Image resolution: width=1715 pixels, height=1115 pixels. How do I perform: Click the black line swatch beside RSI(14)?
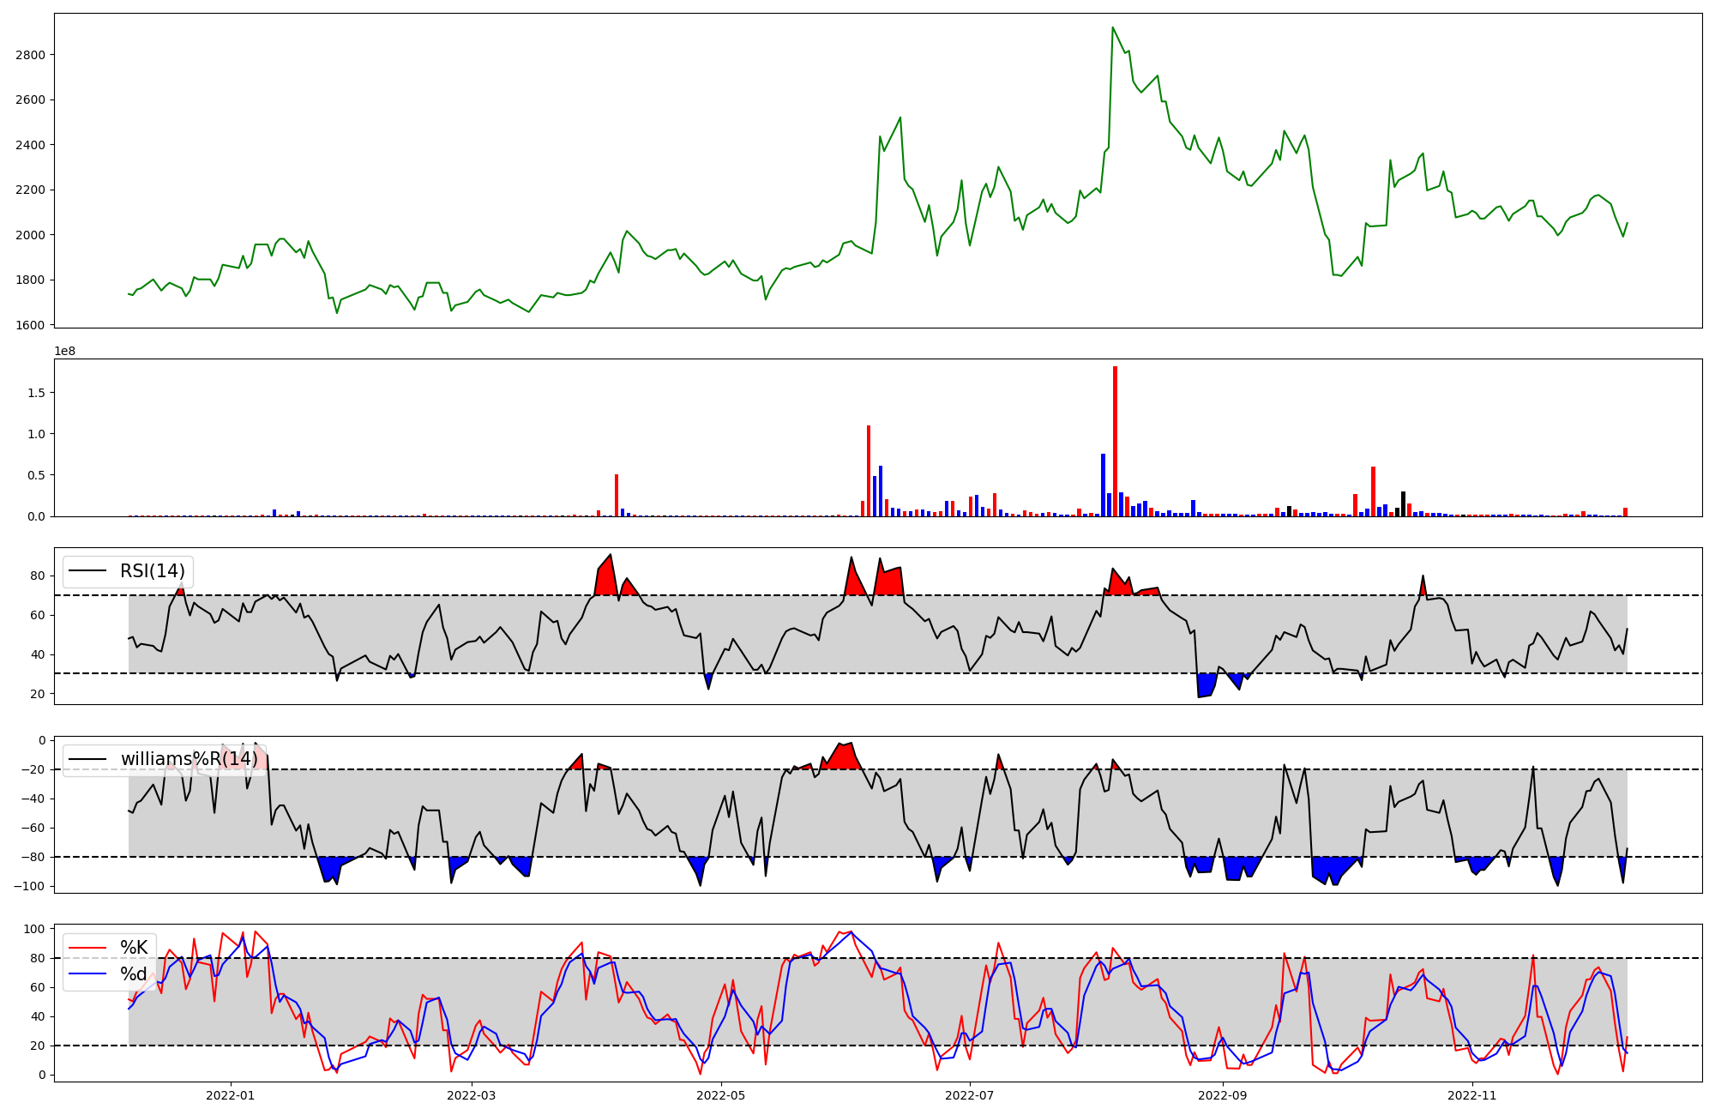87,571
